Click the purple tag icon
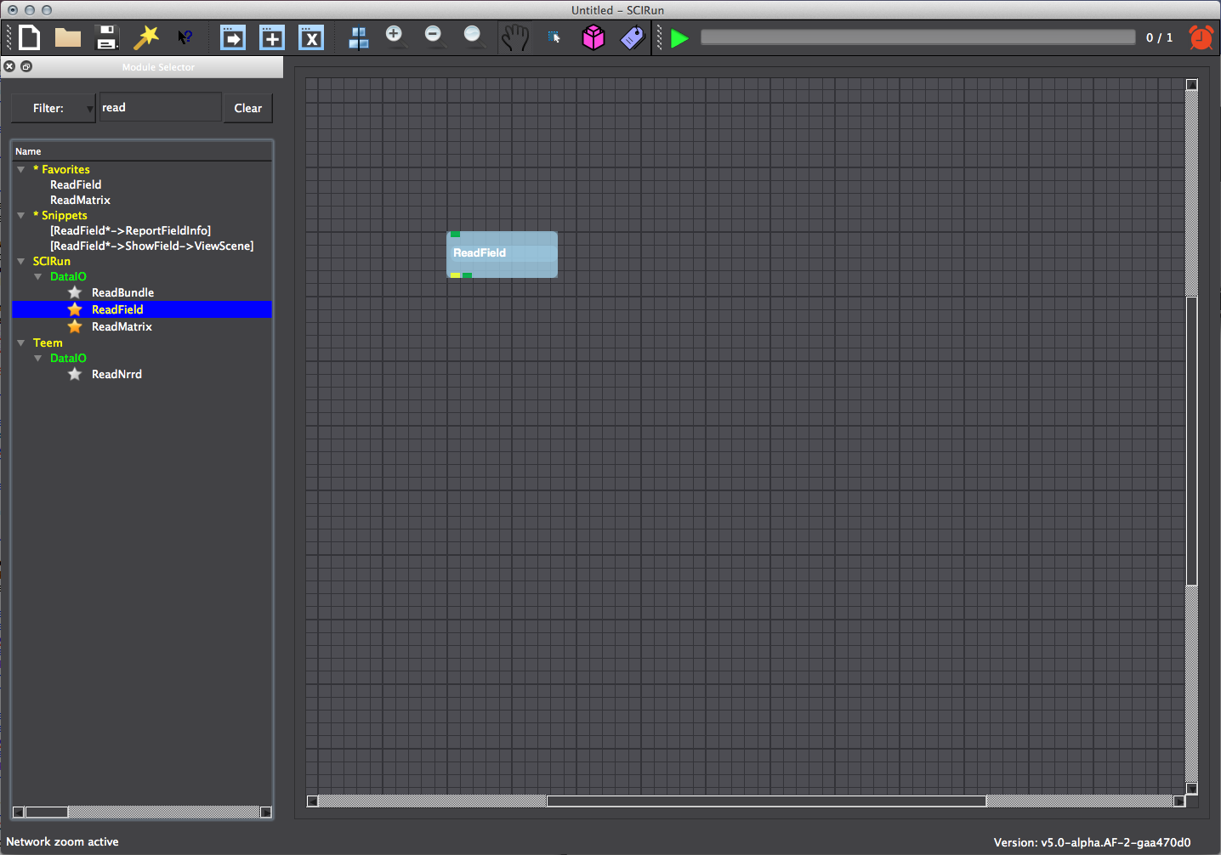 633,37
